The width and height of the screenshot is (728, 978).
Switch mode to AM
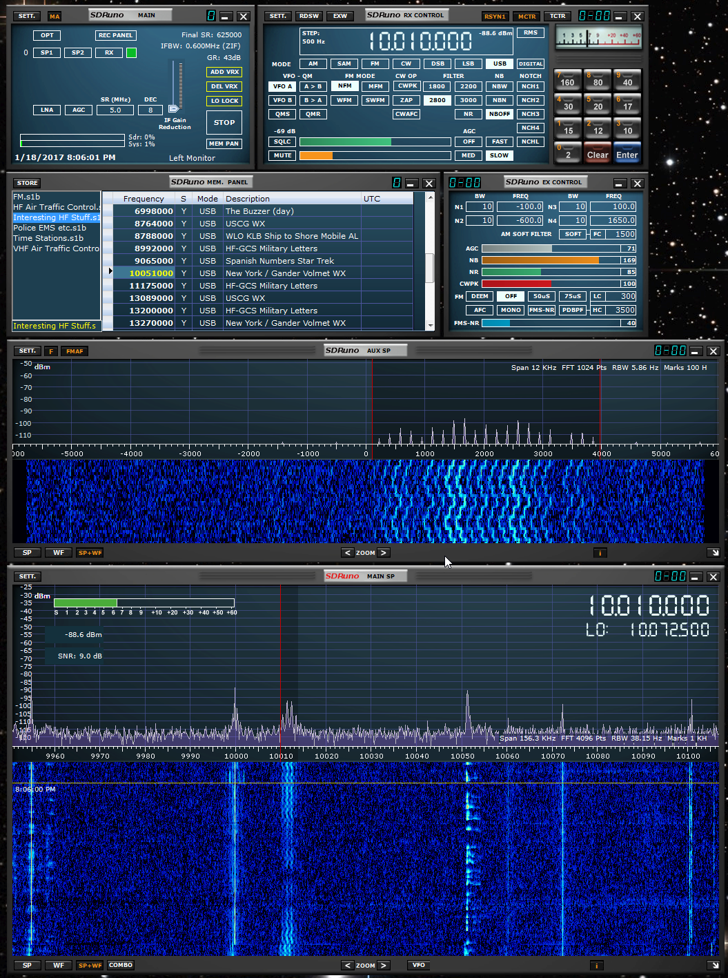313,63
